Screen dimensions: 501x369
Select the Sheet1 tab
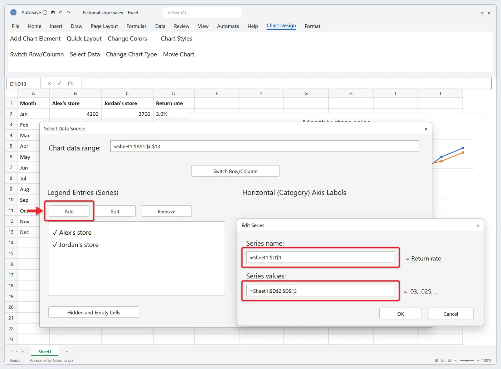click(45, 352)
